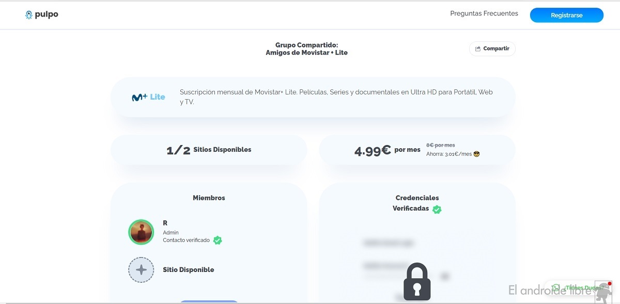Click the sunglasses emoji next to savings
Viewport: 620px width, 304px height.
point(476,154)
